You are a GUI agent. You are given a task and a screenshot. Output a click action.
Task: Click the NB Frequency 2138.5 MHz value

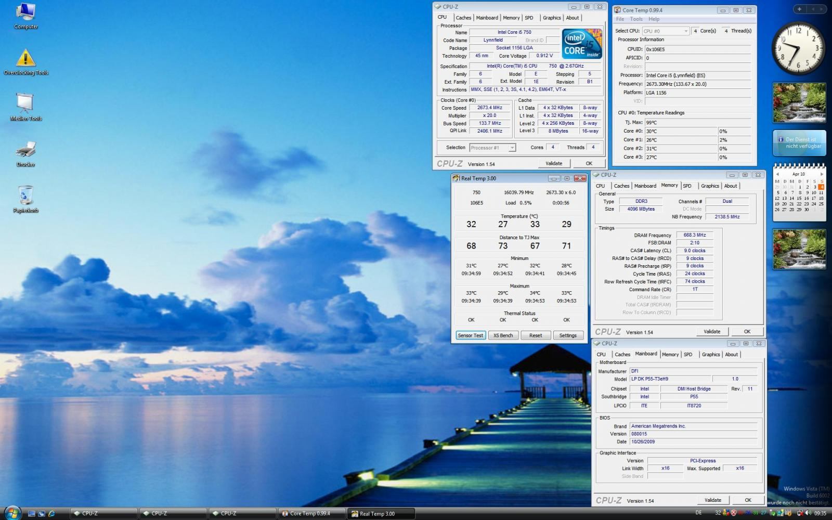(727, 217)
